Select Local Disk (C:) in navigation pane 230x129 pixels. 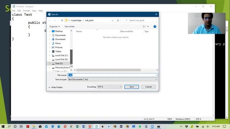click(61, 55)
